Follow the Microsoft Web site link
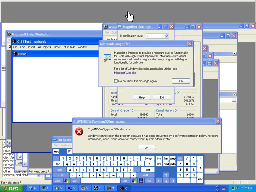The image size is (256, 192). pos(125,73)
